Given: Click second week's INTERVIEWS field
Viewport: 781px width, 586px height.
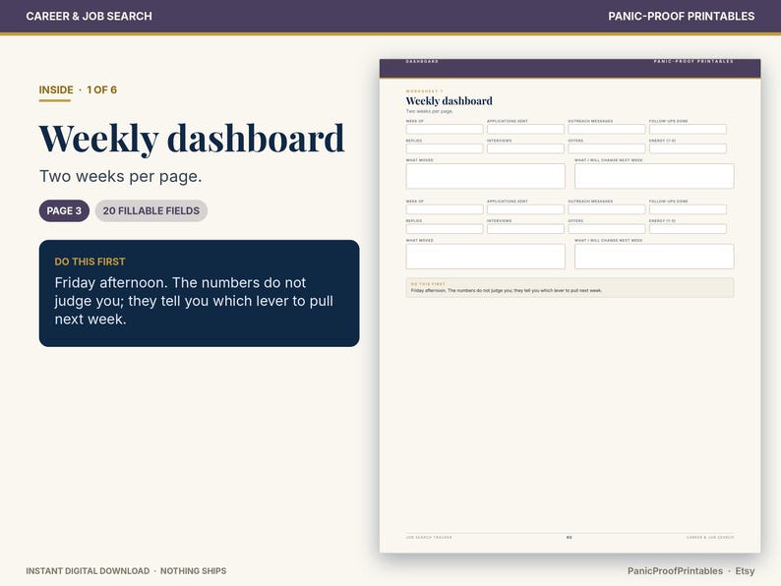Looking at the screenshot, I should click(x=525, y=228).
